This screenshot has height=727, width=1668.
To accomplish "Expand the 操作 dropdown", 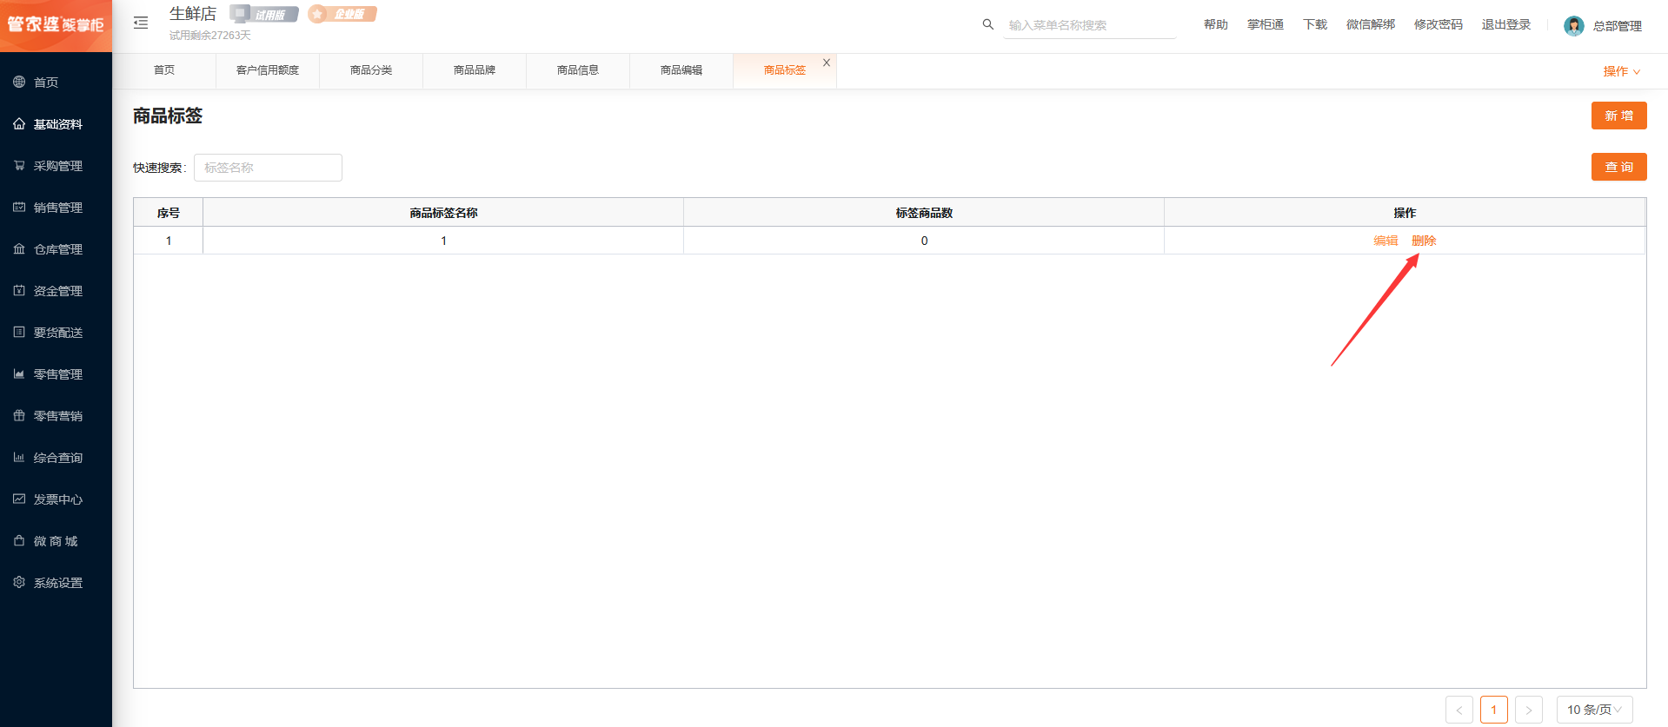I will pos(1622,71).
